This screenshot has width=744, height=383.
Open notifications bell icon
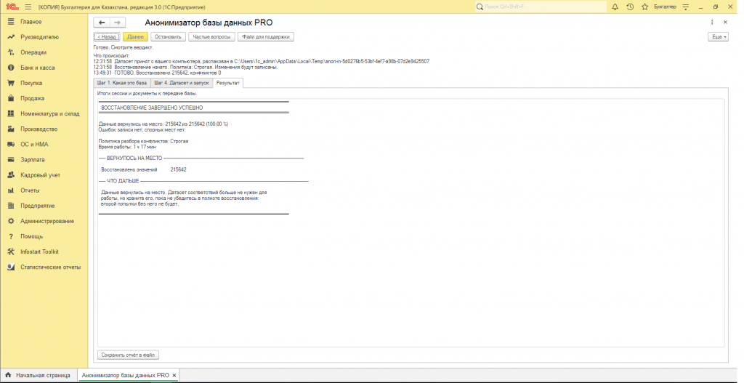[615, 7]
